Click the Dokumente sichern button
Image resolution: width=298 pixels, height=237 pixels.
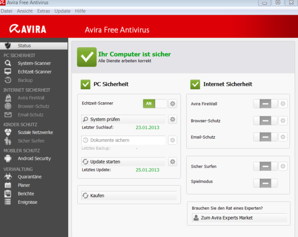(123, 140)
